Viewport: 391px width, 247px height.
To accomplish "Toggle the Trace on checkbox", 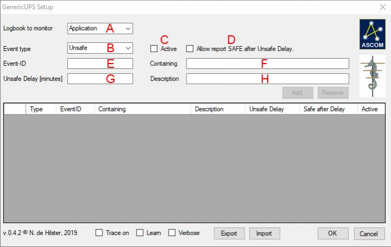I will (99, 233).
